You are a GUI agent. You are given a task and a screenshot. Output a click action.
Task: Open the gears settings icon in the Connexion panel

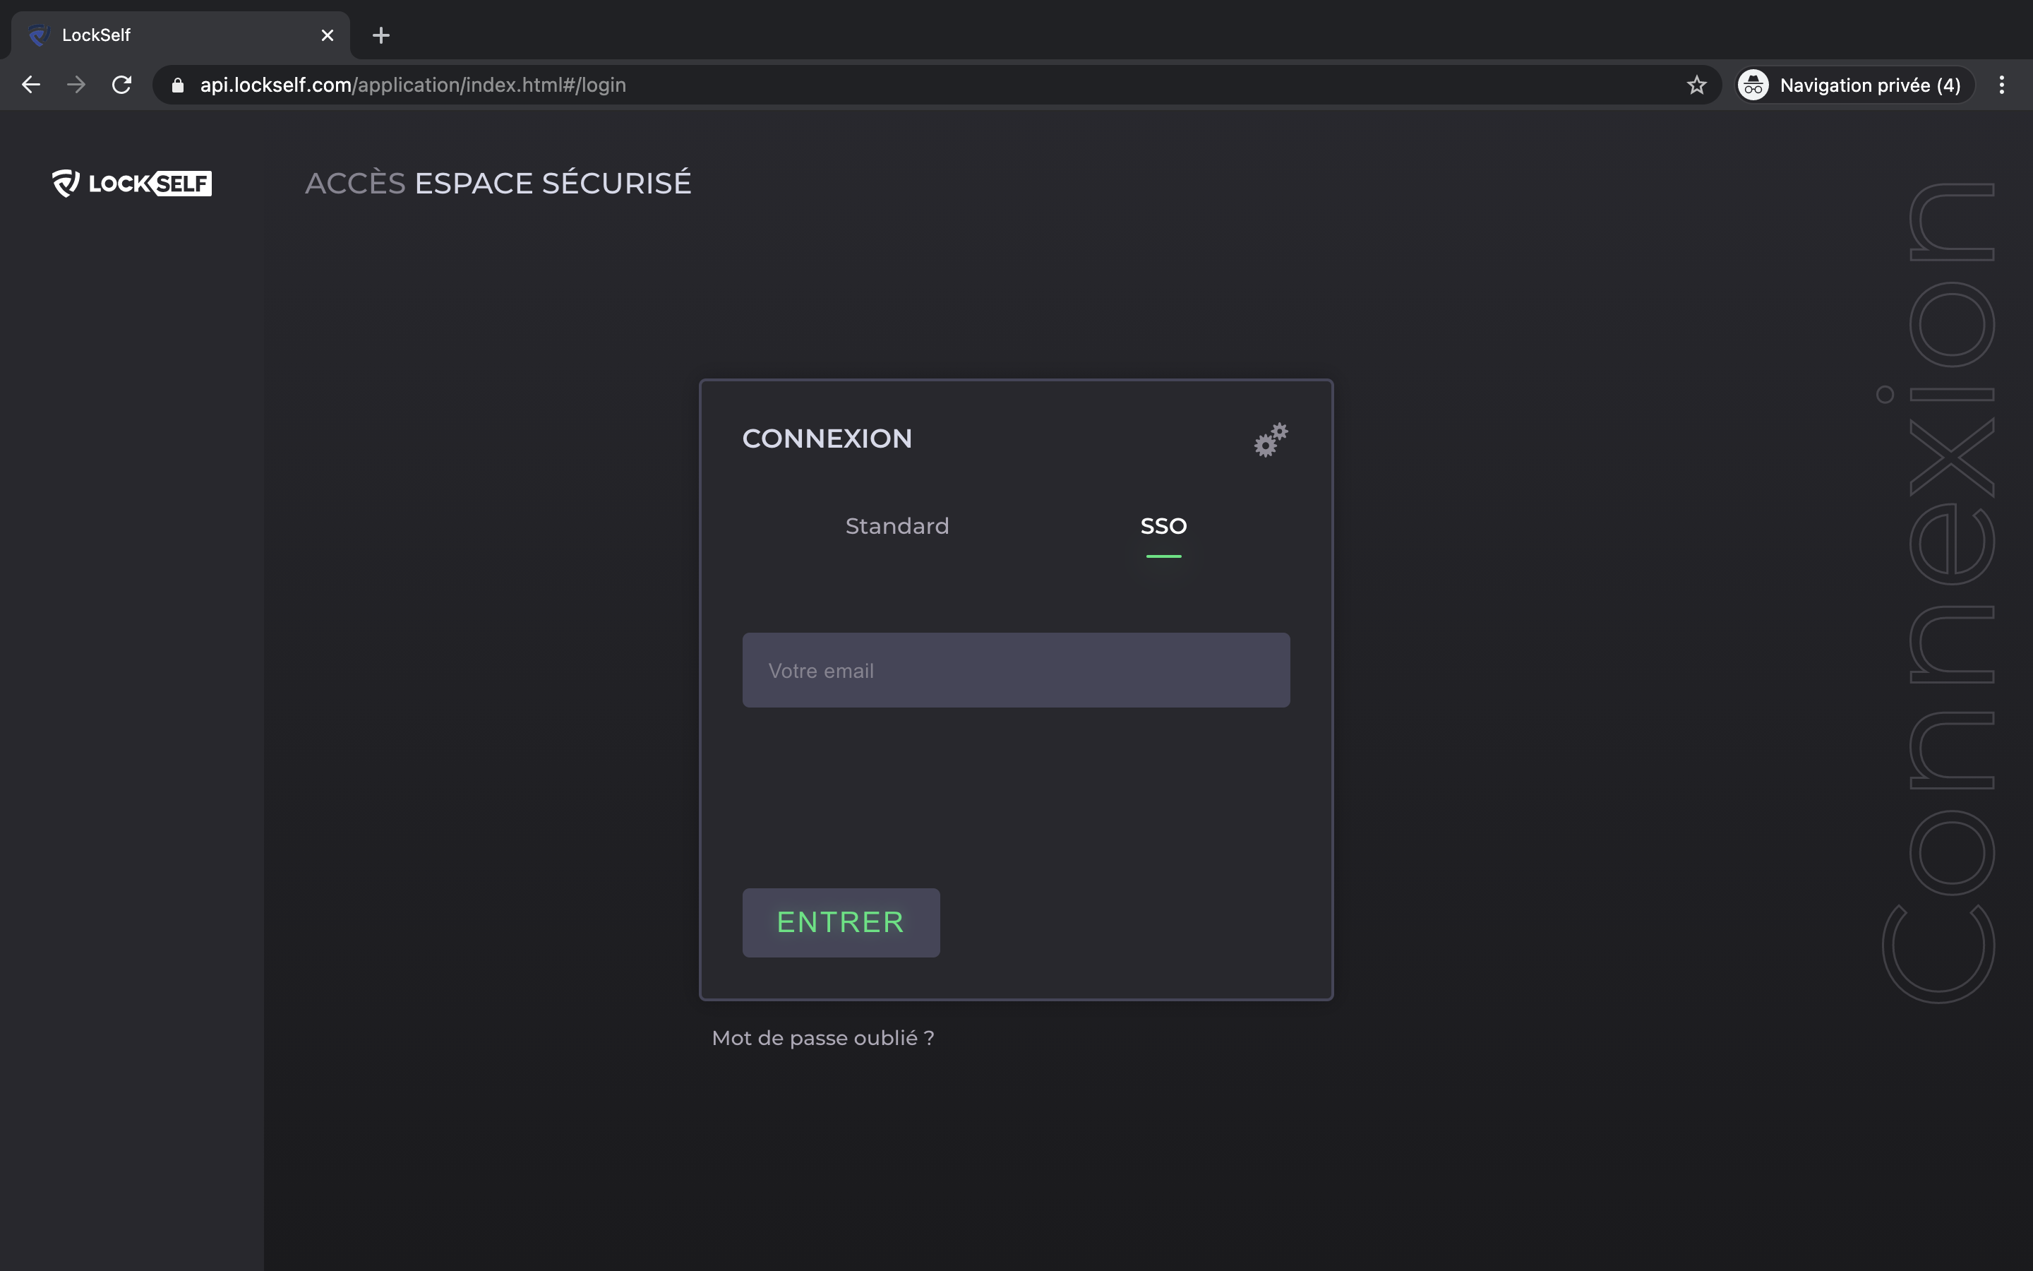pyautogui.click(x=1271, y=440)
